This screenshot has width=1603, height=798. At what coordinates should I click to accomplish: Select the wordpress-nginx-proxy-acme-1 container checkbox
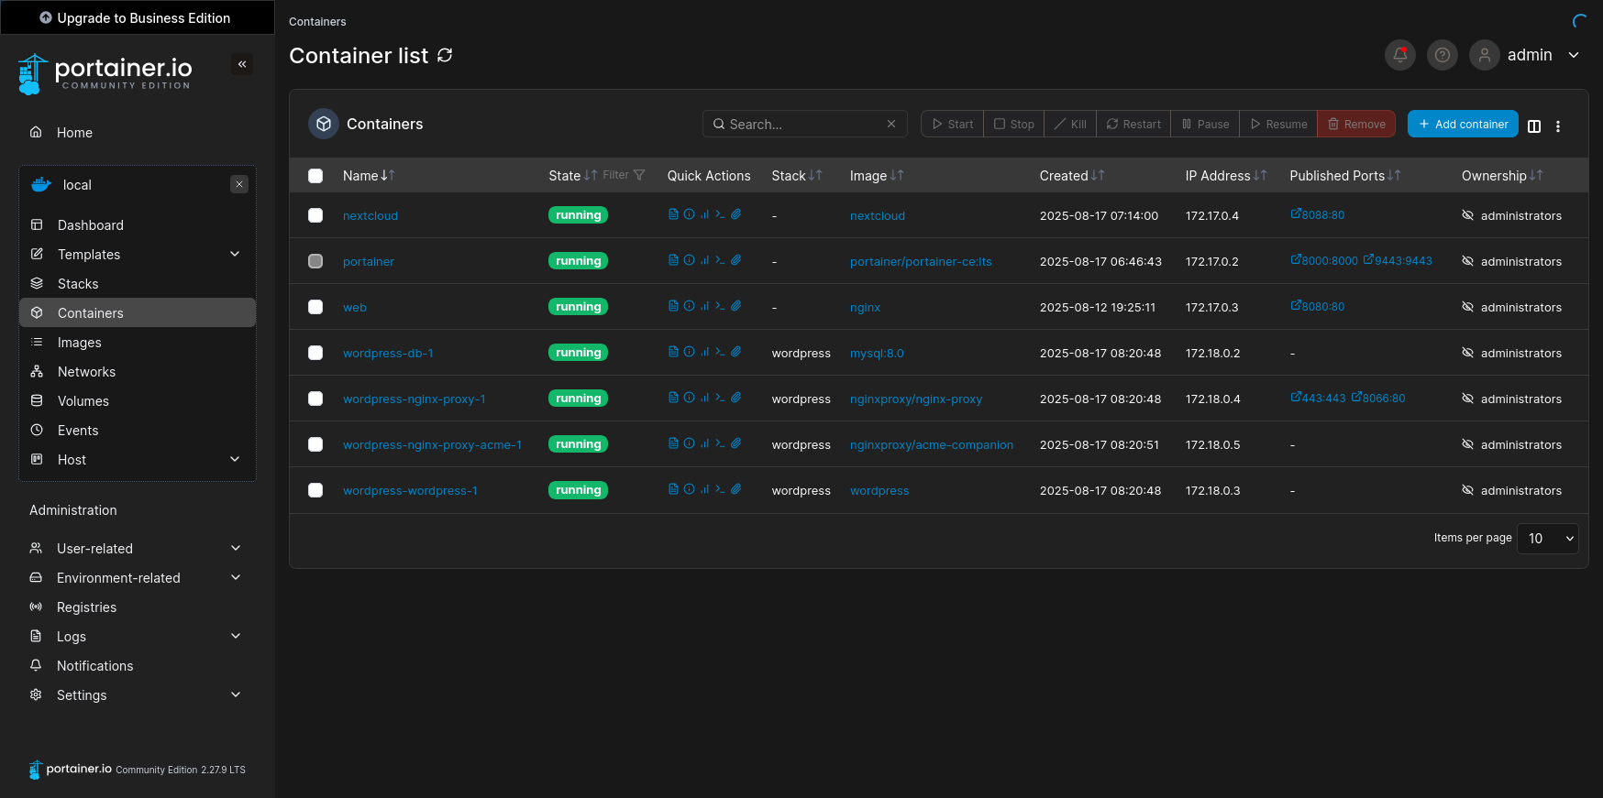click(x=315, y=444)
